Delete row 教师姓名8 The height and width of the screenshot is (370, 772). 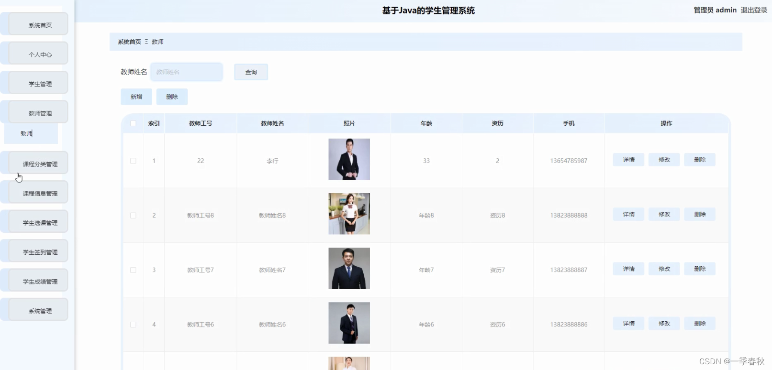(700, 214)
